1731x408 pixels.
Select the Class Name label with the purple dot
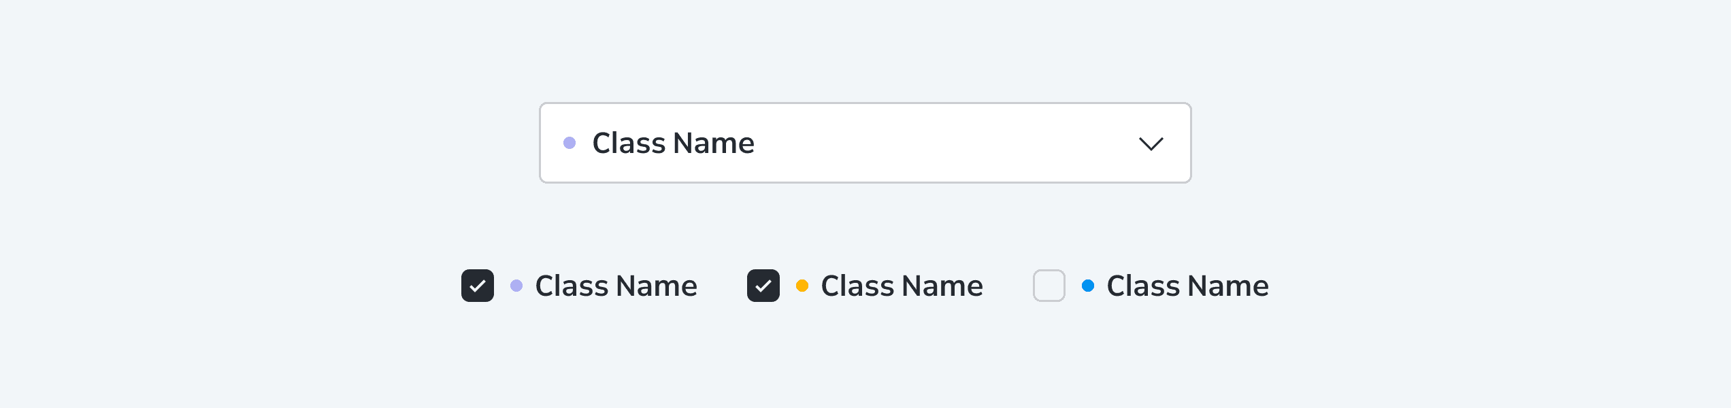click(616, 286)
